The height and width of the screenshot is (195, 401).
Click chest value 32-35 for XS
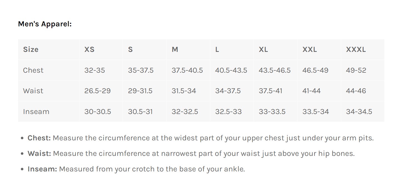coord(95,70)
